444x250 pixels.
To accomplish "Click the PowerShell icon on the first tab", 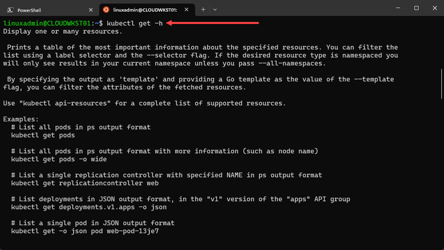I will [10, 10].
